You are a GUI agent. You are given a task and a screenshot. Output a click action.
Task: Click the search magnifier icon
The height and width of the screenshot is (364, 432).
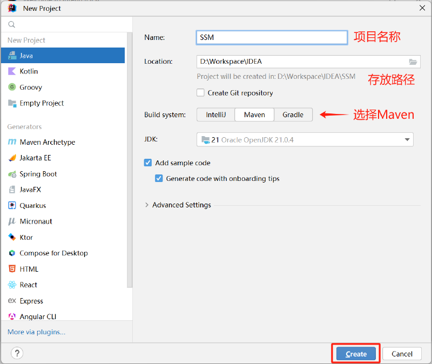coord(11,24)
